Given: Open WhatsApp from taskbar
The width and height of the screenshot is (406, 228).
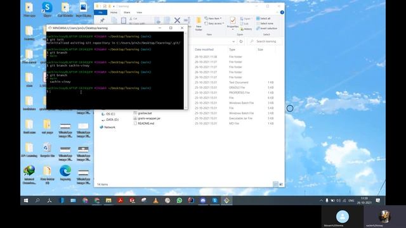Looking at the screenshot, I should click(x=179, y=200).
